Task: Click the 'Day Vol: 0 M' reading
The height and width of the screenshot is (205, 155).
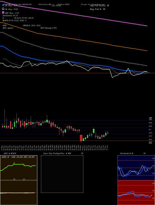Action: pos(97,9)
